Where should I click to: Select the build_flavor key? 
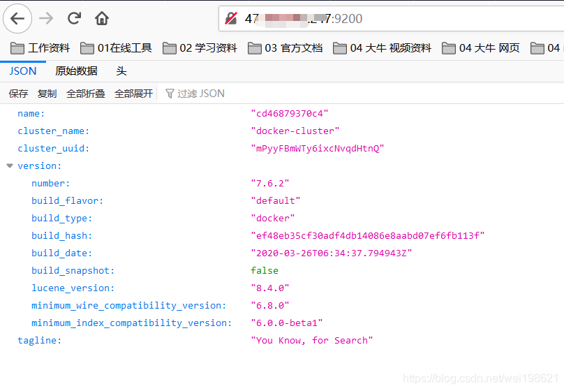pyautogui.click(x=67, y=200)
